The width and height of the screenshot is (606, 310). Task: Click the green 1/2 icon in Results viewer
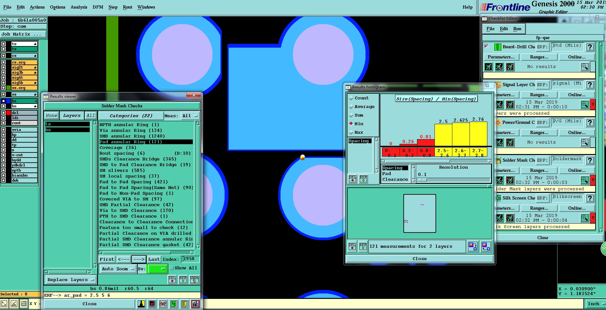coord(173,304)
